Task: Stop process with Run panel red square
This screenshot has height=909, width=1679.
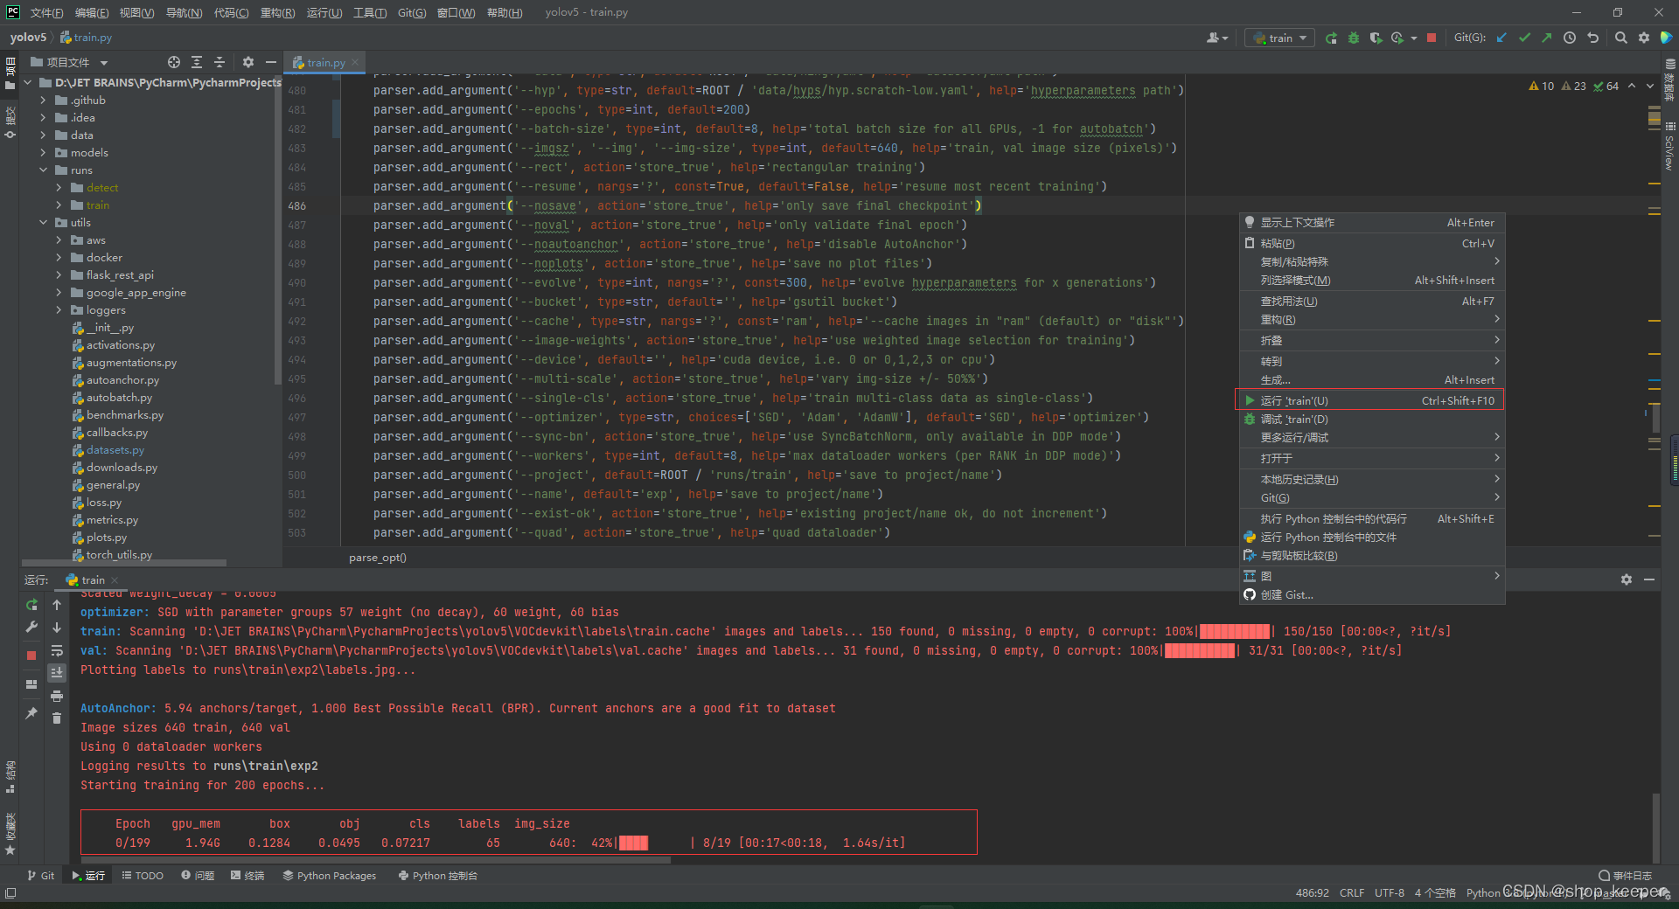Action: point(31,655)
